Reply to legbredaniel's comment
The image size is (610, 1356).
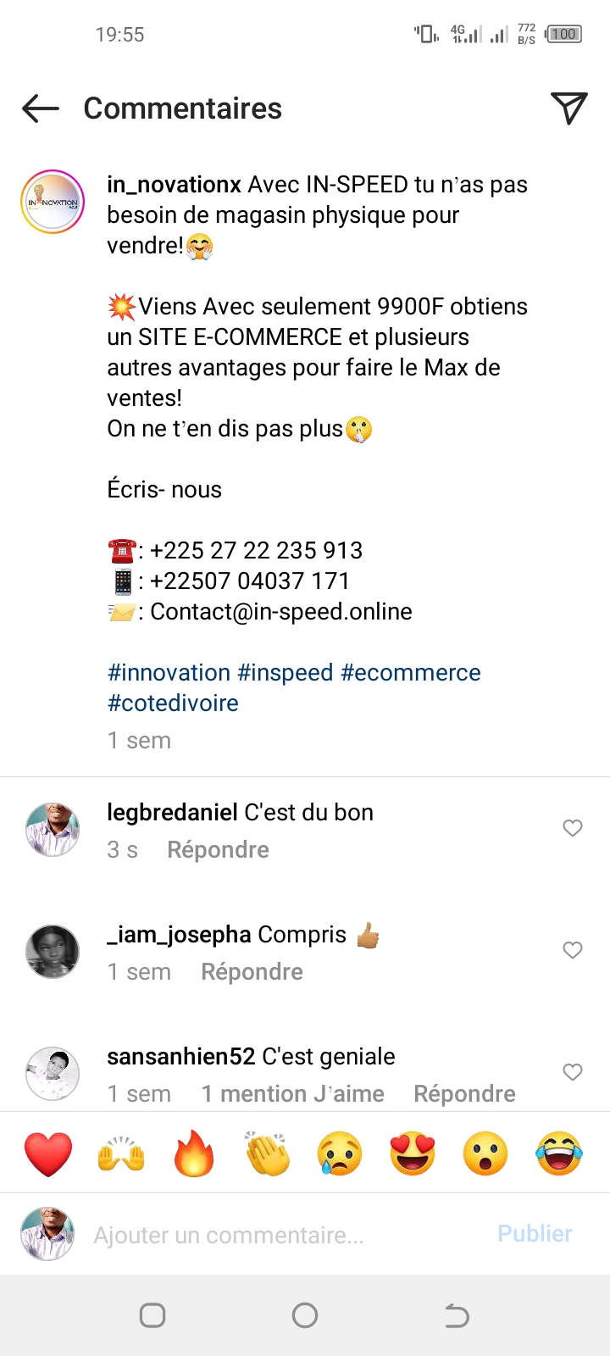pos(218,850)
